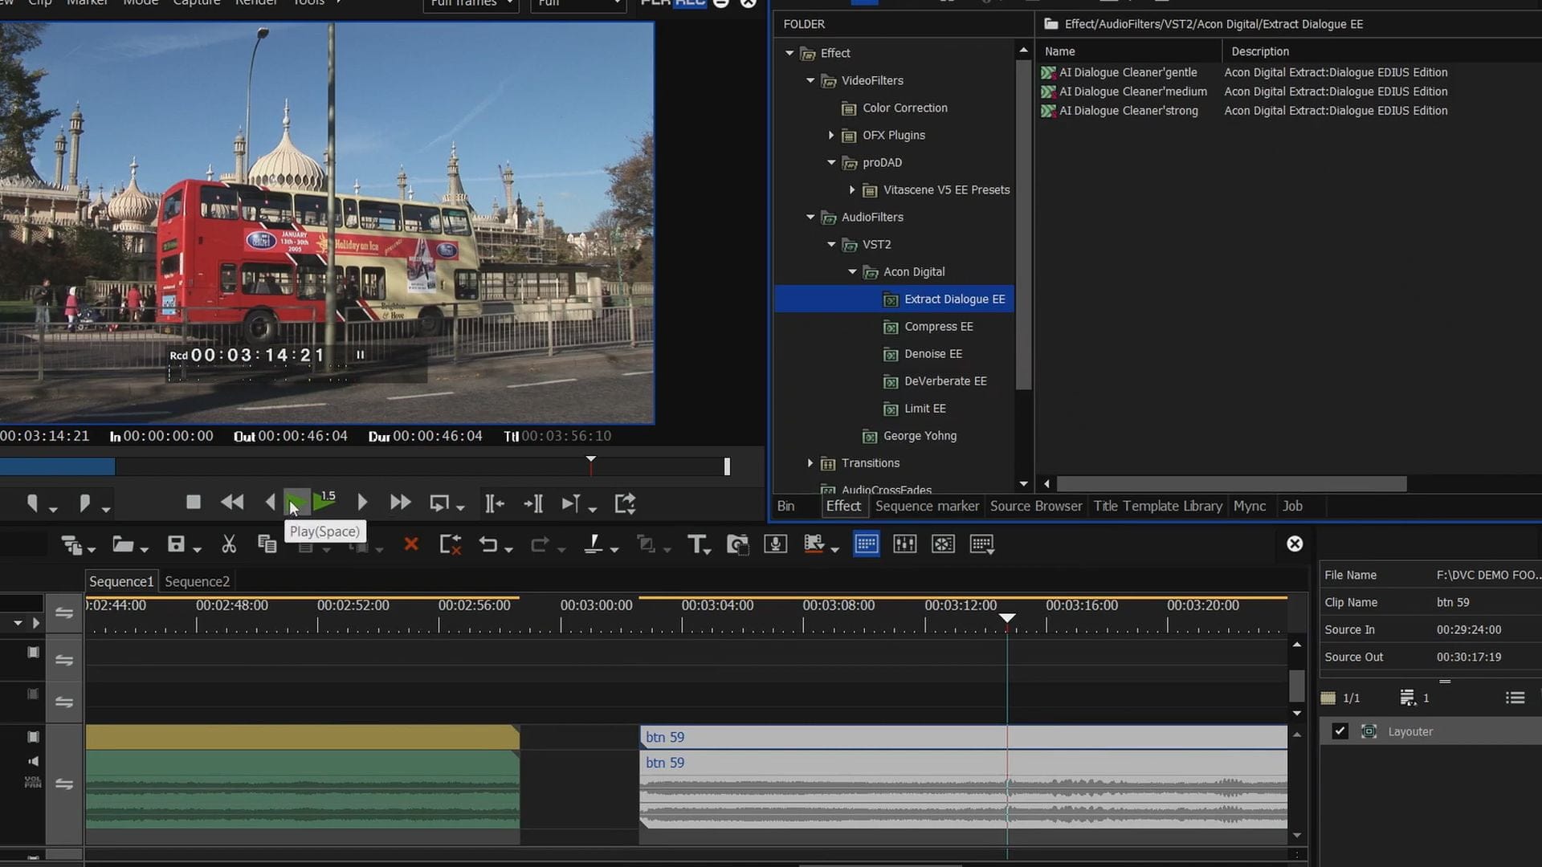Select AI Dialogue Cleaner'medium preset
The width and height of the screenshot is (1542, 867).
click(1132, 92)
